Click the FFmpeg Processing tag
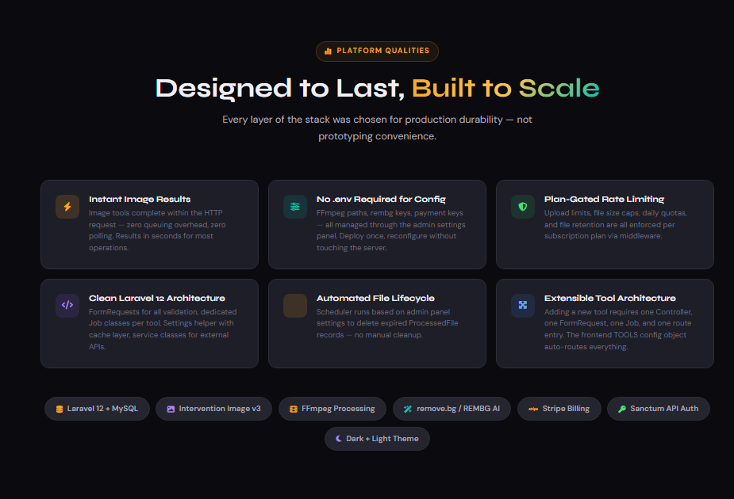 [332, 409]
